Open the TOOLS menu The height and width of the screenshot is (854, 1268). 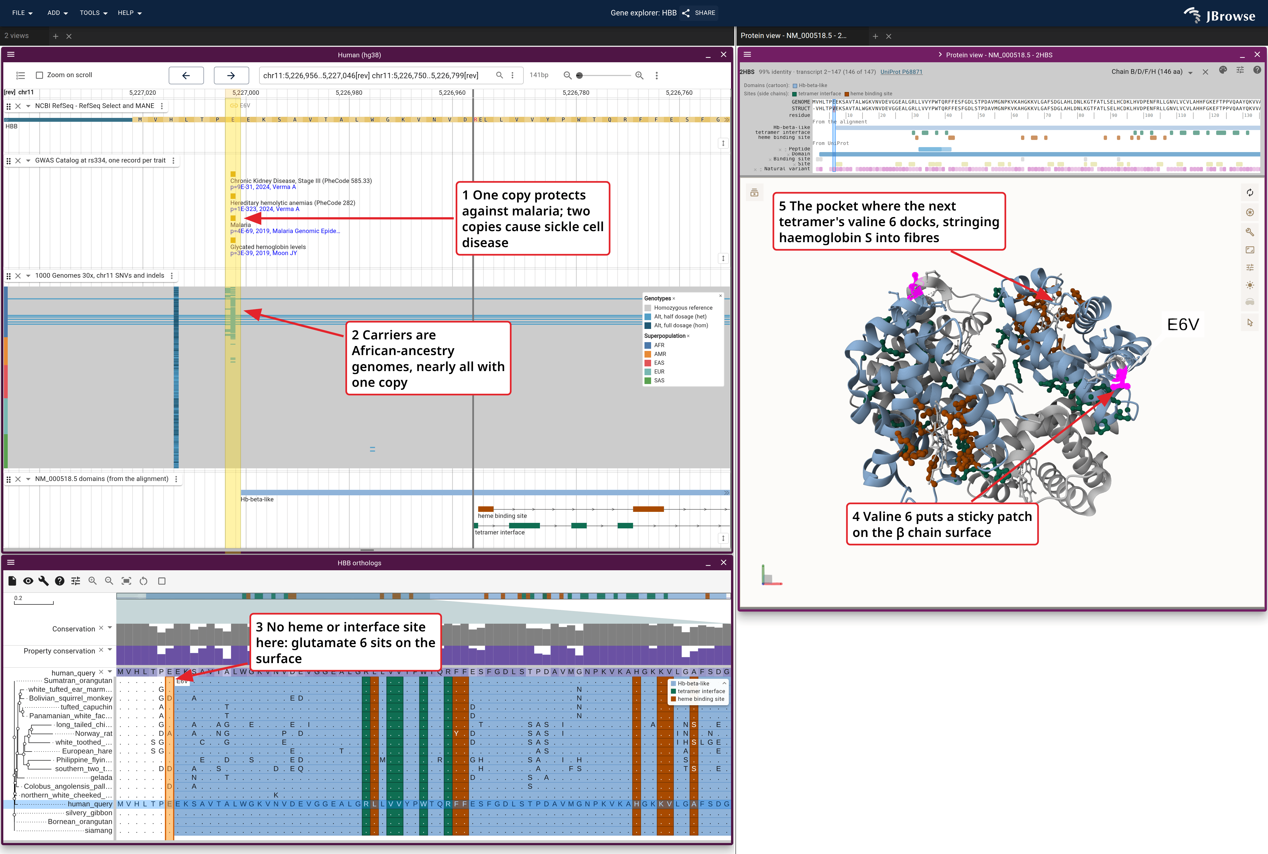click(94, 12)
